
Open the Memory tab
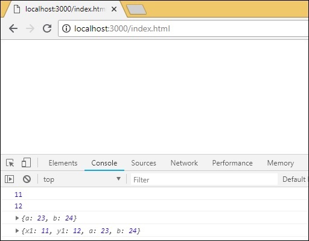(281, 163)
